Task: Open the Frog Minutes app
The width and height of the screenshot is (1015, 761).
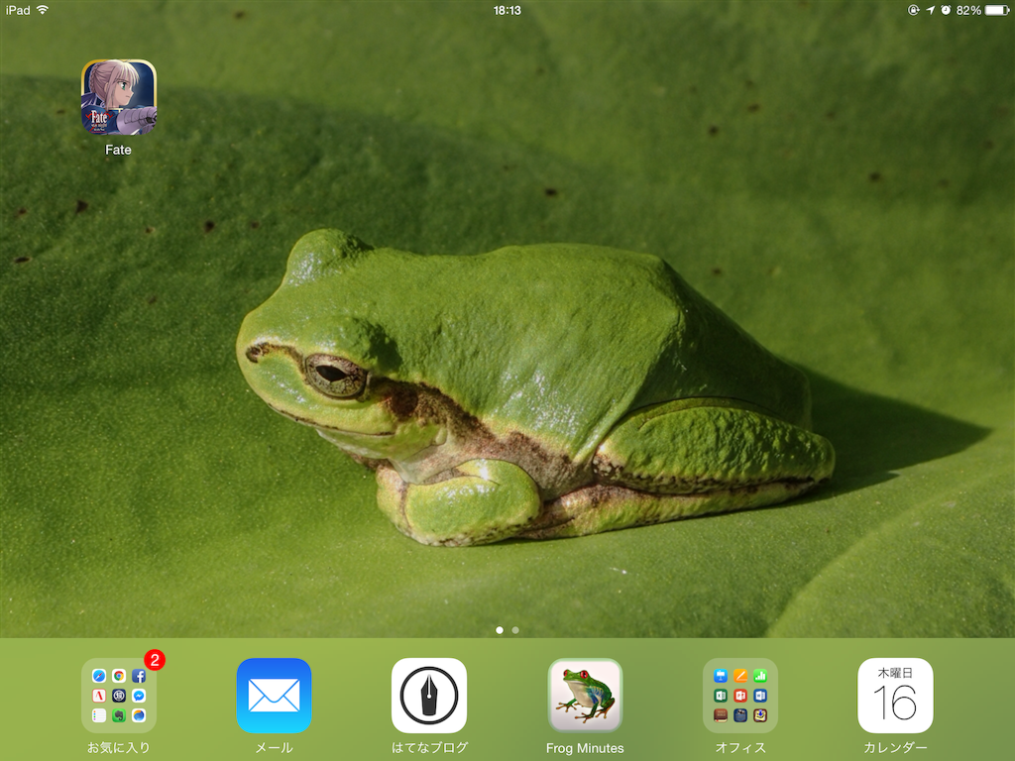Action: (585, 696)
